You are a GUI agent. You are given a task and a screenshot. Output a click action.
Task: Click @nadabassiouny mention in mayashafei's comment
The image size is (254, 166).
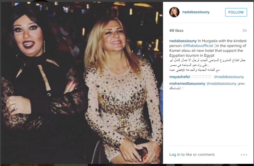tap(229, 77)
